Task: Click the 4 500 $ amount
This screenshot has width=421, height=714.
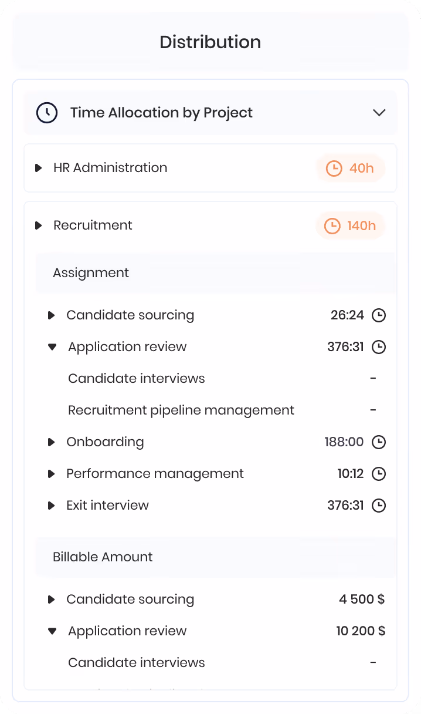Action: 362,600
